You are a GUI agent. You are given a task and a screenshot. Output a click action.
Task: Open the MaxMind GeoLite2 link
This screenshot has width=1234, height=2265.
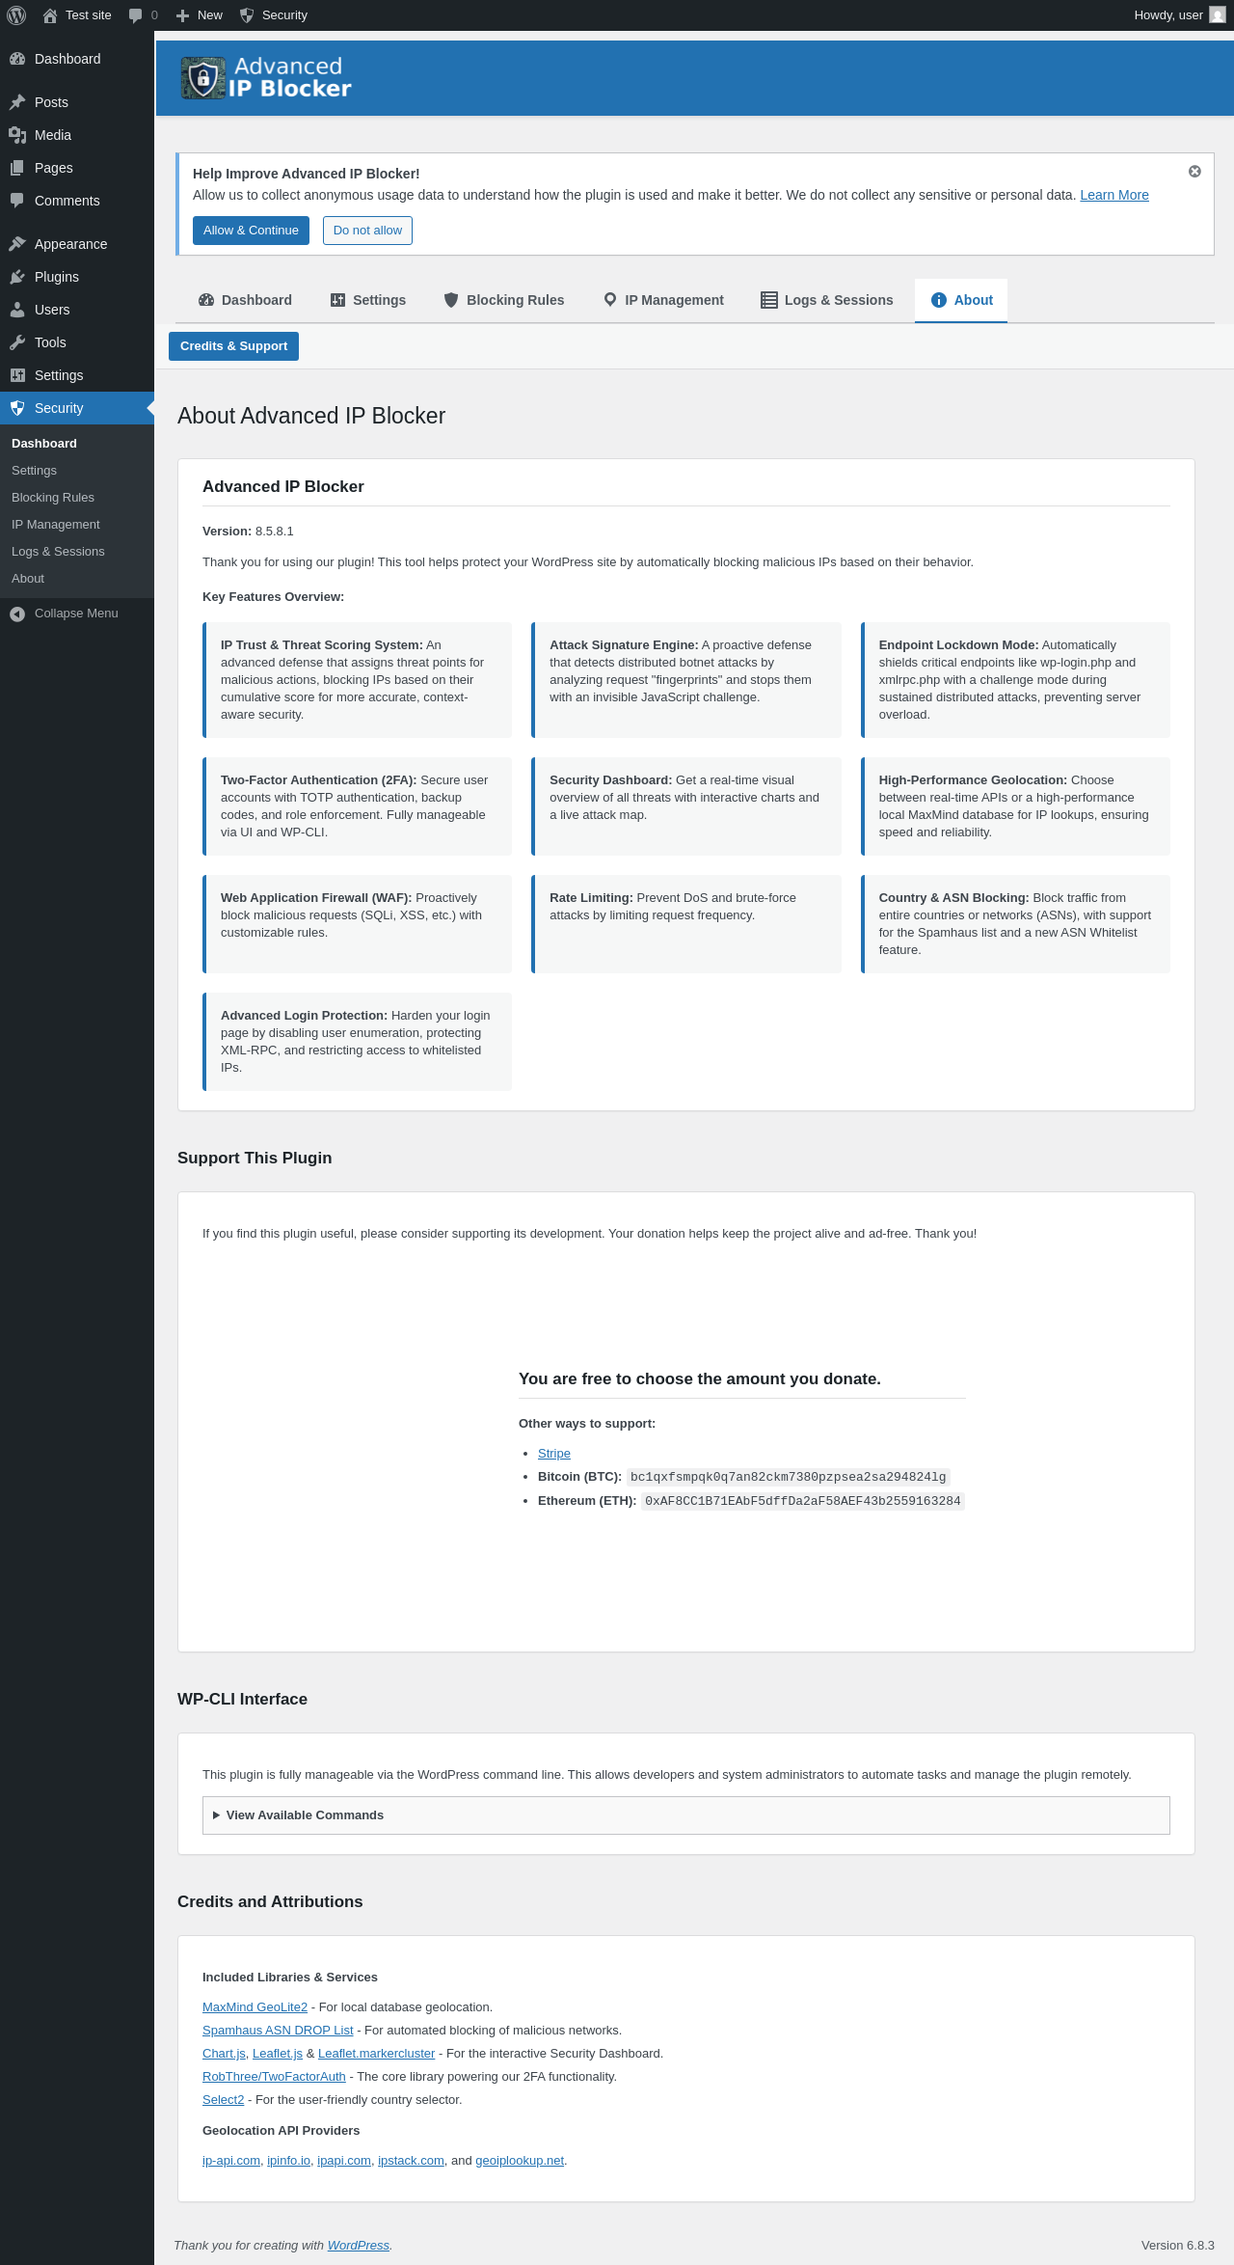coord(255,2007)
